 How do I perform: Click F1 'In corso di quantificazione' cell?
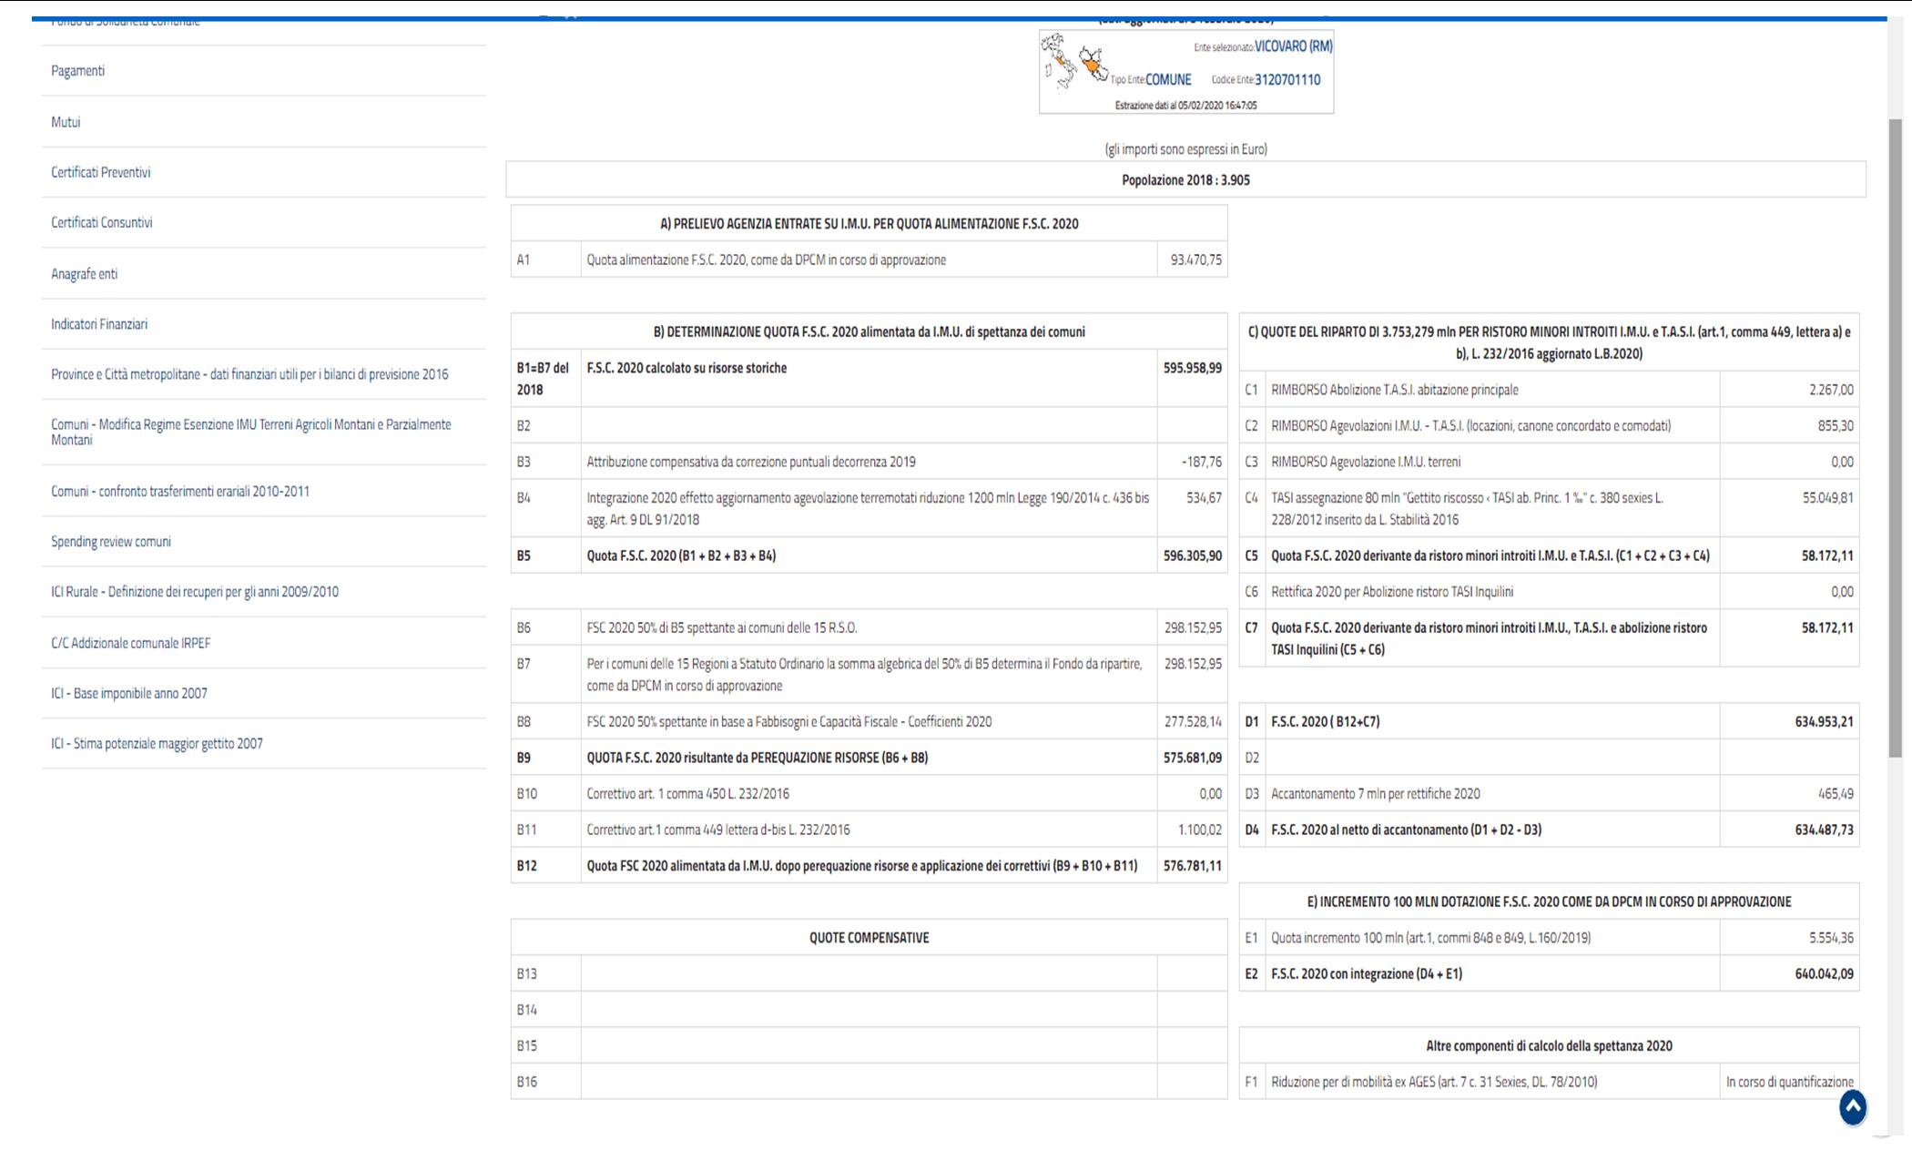(x=1789, y=1082)
